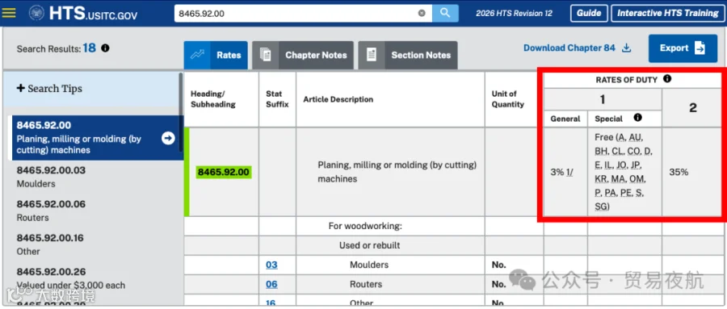Click info icon next to Search Results
The image size is (727, 309).
tap(105, 48)
